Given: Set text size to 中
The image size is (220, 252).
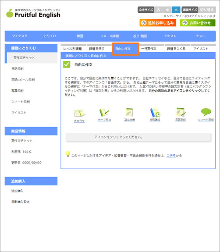Looking at the screenshot, I should tap(167, 10).
